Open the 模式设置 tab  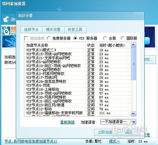[53, 30]
